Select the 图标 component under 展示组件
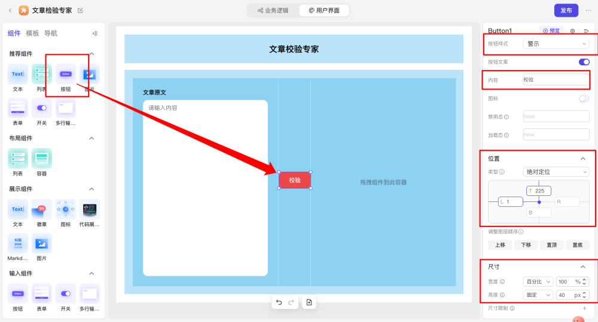Viewport: 598px width, 322px height. 66,213
